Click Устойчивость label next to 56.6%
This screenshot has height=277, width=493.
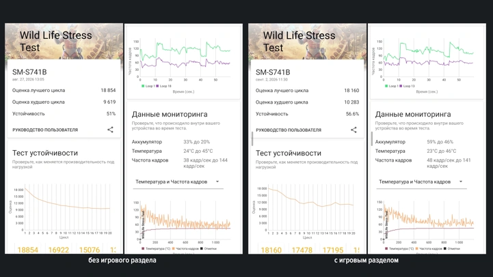click(x=271, y=114)
